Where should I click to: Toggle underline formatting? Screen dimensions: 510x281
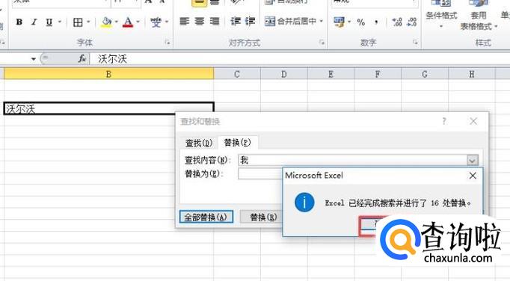(49, 22)
